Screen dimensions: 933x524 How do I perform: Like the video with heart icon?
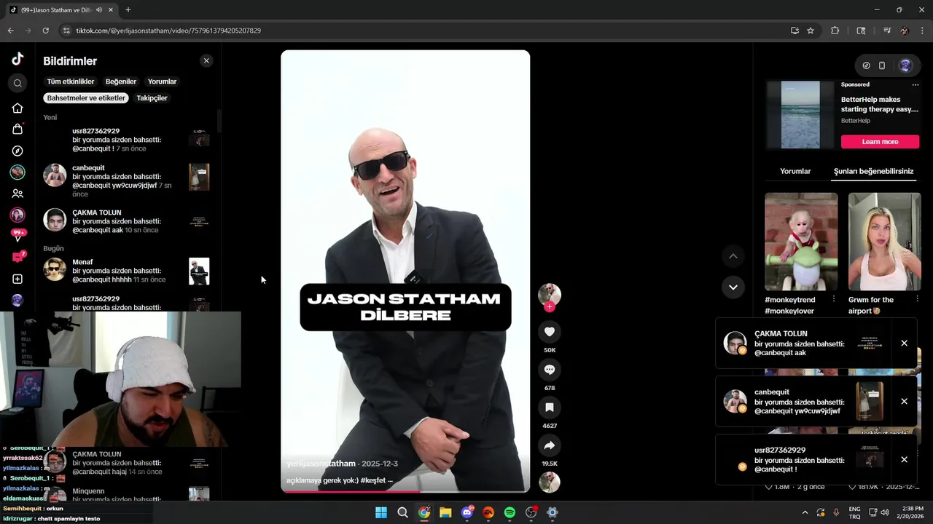(550, 332)
